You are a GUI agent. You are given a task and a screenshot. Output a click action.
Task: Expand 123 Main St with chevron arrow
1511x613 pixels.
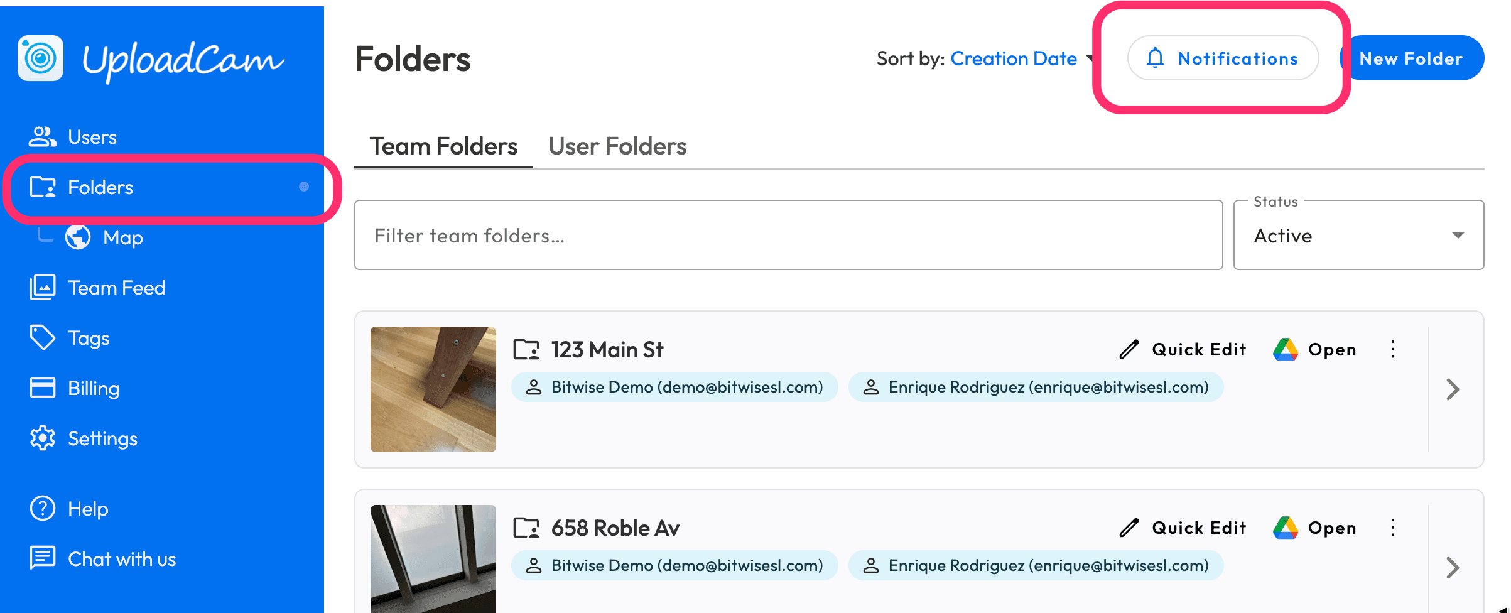click(1453, 389)
